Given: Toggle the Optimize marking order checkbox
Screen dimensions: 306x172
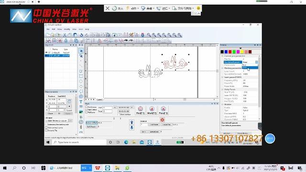Looking at the screenshot, I should (46, 124).
